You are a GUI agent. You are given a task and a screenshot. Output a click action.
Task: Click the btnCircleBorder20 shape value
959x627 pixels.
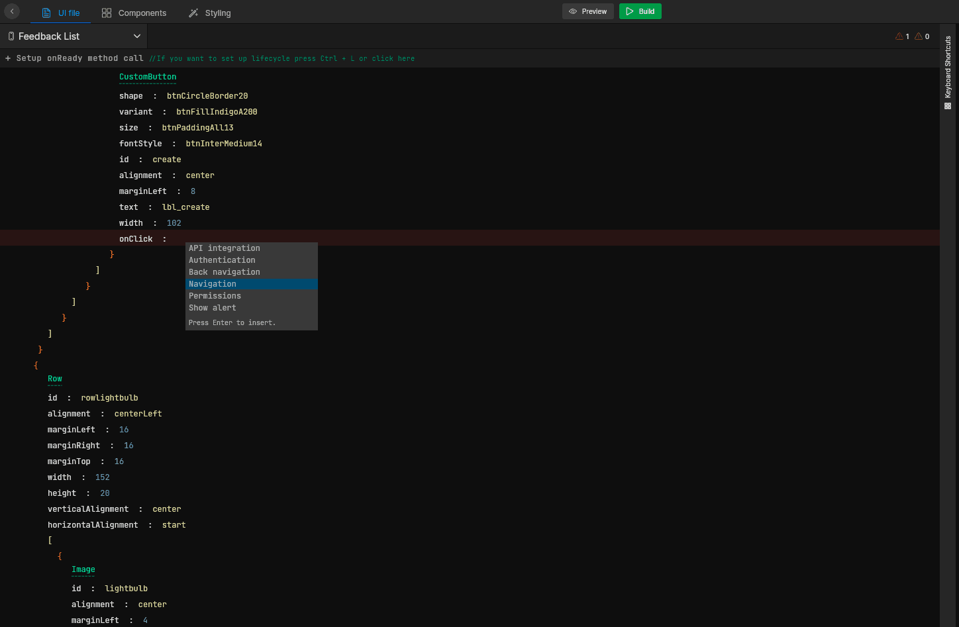click(207, 96)
